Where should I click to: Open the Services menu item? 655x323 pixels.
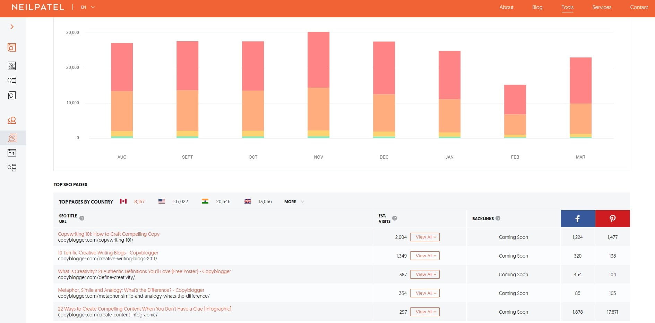[x=602, y=7]
